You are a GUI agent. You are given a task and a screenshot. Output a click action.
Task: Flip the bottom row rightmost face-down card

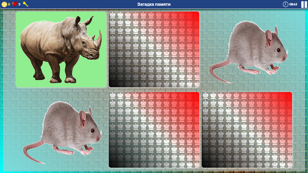pos(247,130)
